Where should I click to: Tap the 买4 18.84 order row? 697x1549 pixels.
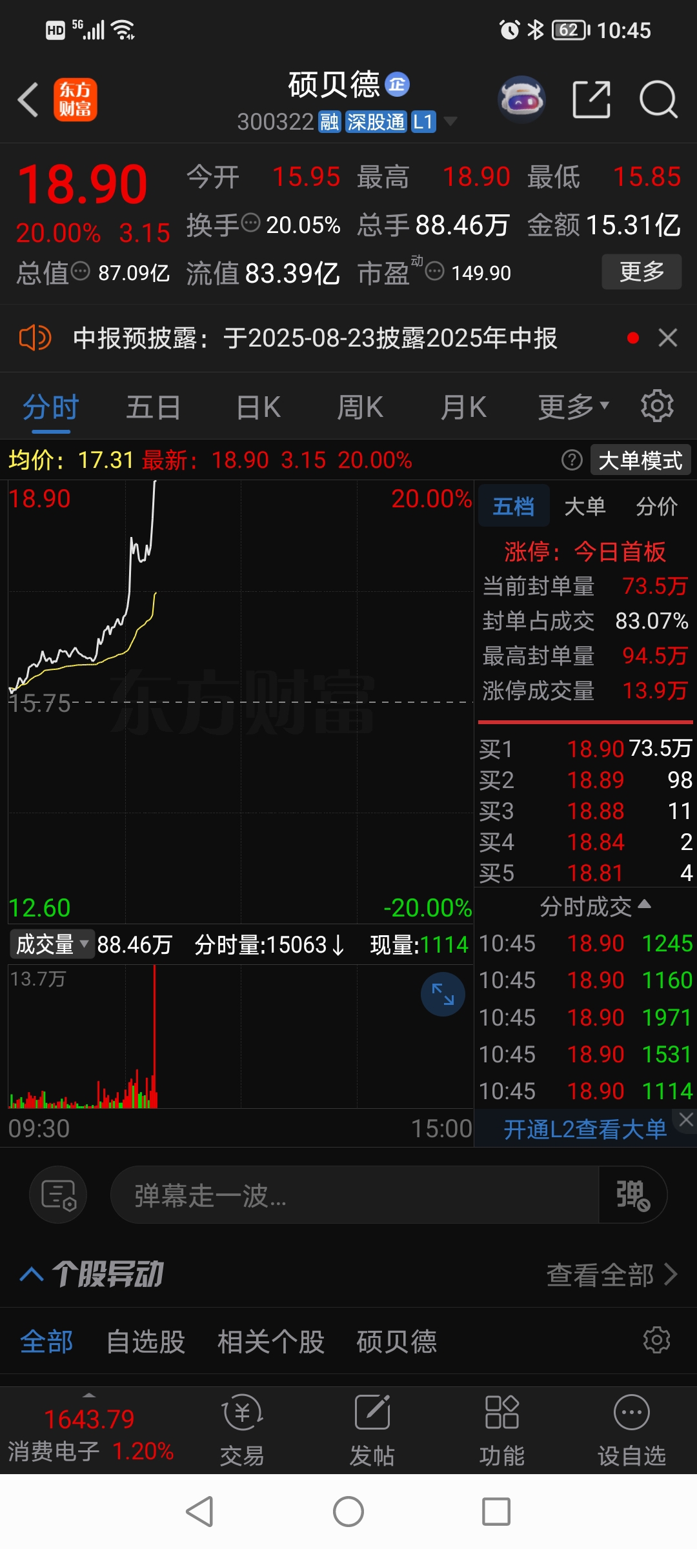585,842
